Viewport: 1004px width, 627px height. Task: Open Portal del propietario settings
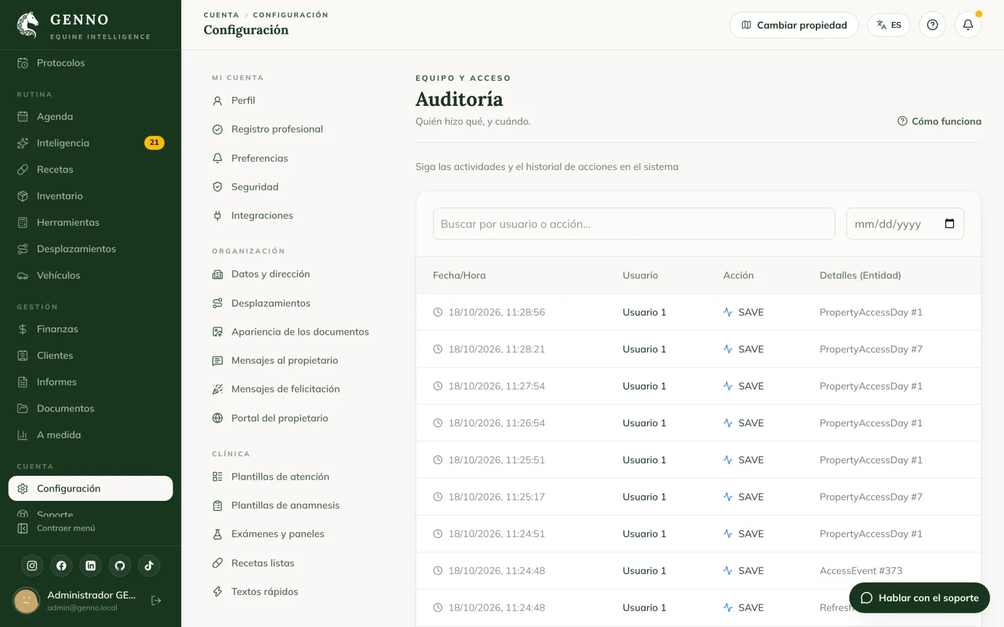(x=270, y=418)
